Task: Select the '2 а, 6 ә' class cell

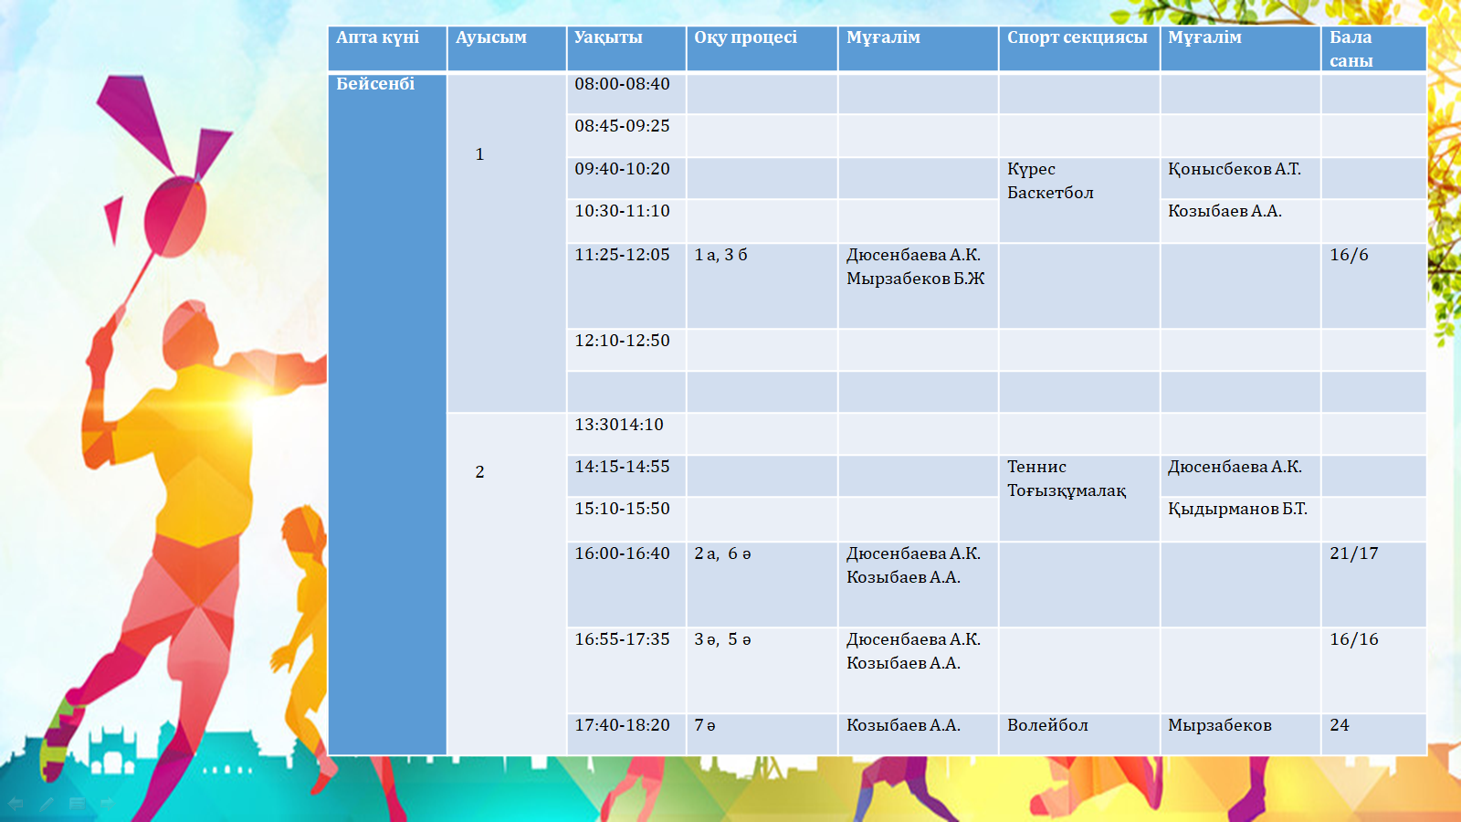Action: [762, 585]
